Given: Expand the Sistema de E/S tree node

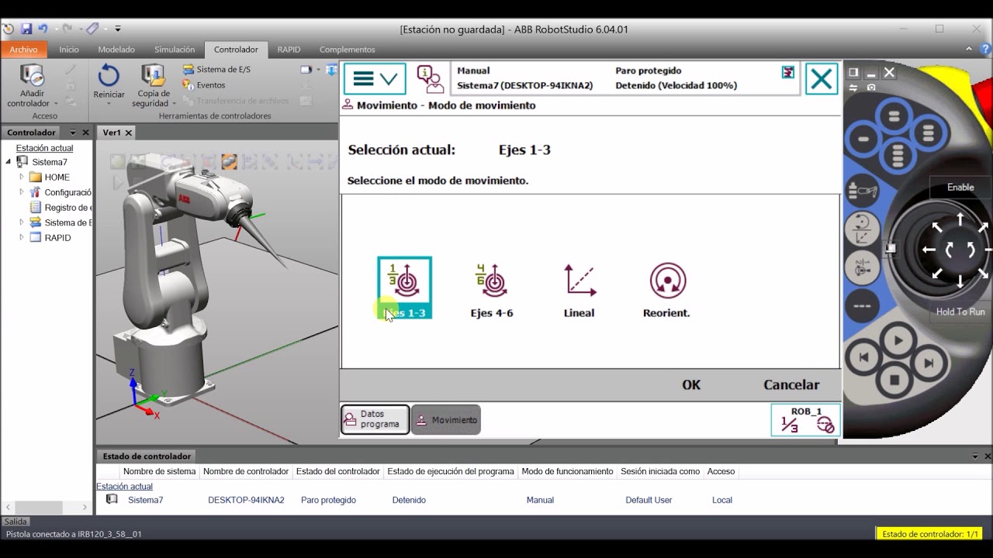Looking at the screenshot, I should point(22,222).
